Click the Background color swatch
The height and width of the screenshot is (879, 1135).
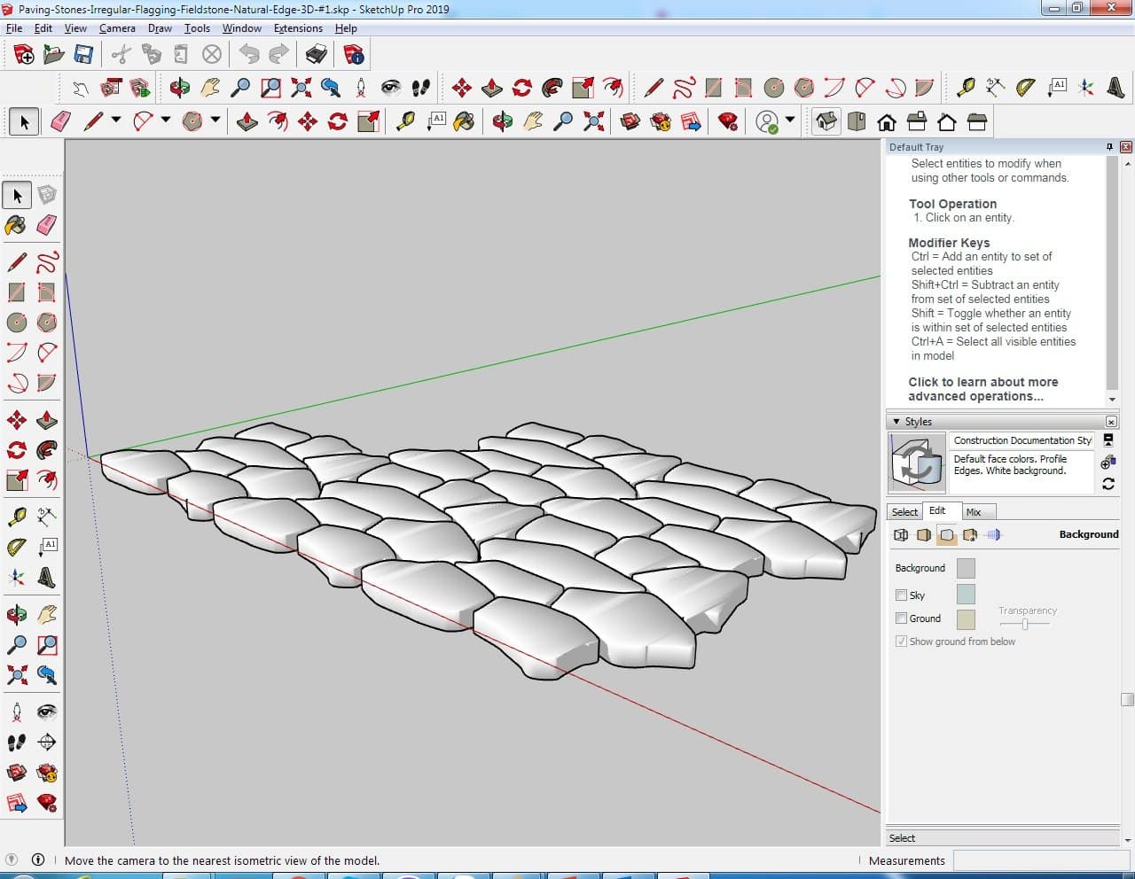(x=966, y=568)
